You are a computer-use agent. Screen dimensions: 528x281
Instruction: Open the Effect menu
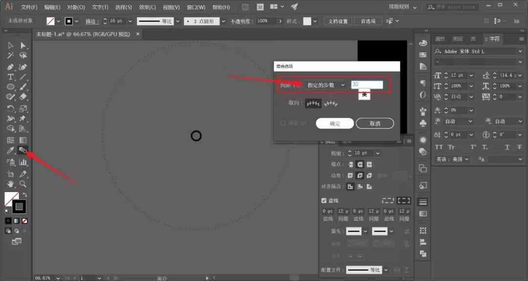pos(147,7)
